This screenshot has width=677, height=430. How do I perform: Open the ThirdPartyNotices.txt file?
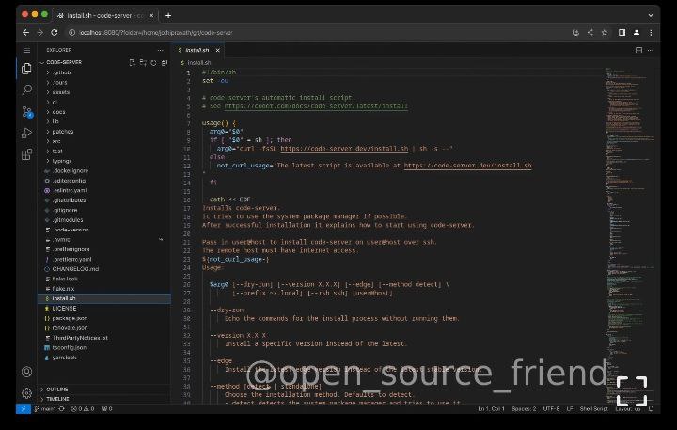pyautogui.click(x=104, y=338)
